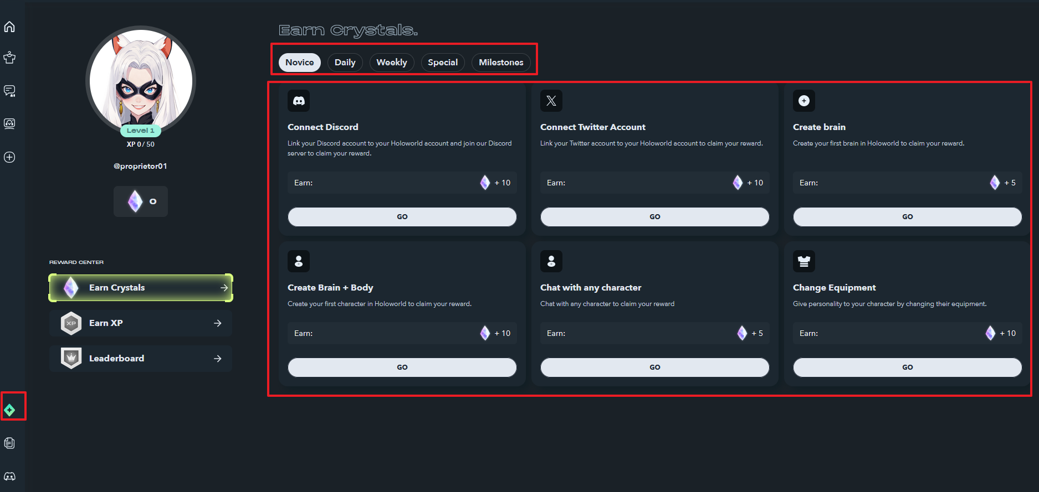Open the chat bubble icon in sidebar

click(9, 91)
